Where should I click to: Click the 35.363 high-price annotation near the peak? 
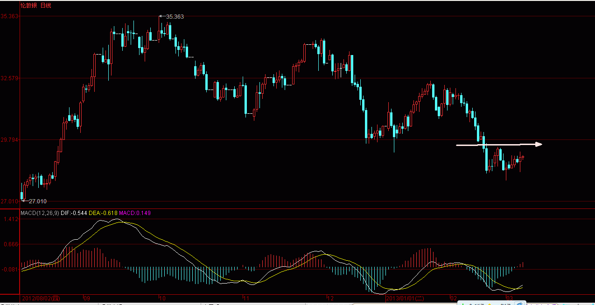pyautogui.click(x=175, y=16)
